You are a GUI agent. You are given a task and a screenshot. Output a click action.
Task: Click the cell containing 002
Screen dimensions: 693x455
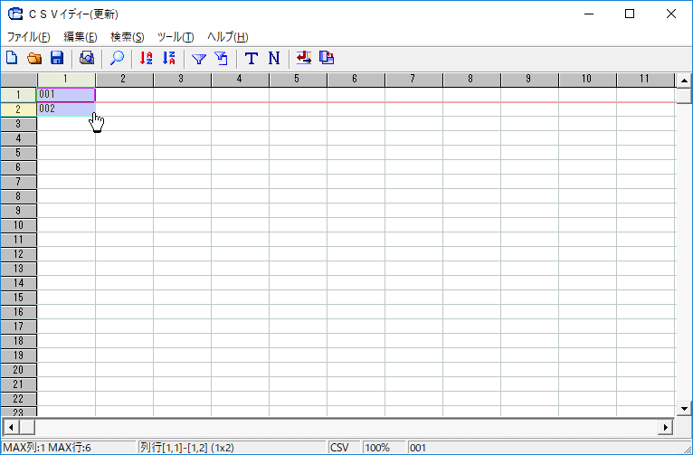point(66,109)
